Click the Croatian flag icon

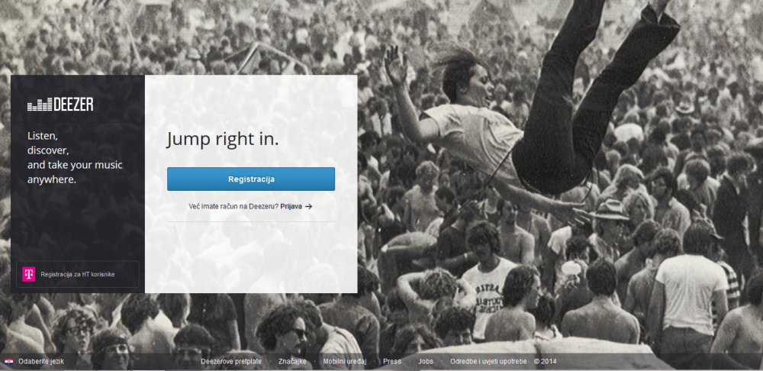click(8, 361)
